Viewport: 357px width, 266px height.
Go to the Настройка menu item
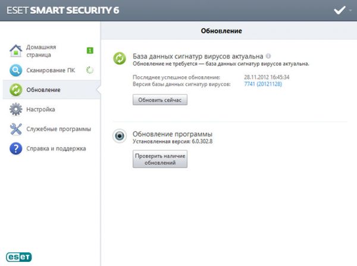[x=40, y=109]
